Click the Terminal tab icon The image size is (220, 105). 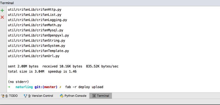[x=94, y=96]
